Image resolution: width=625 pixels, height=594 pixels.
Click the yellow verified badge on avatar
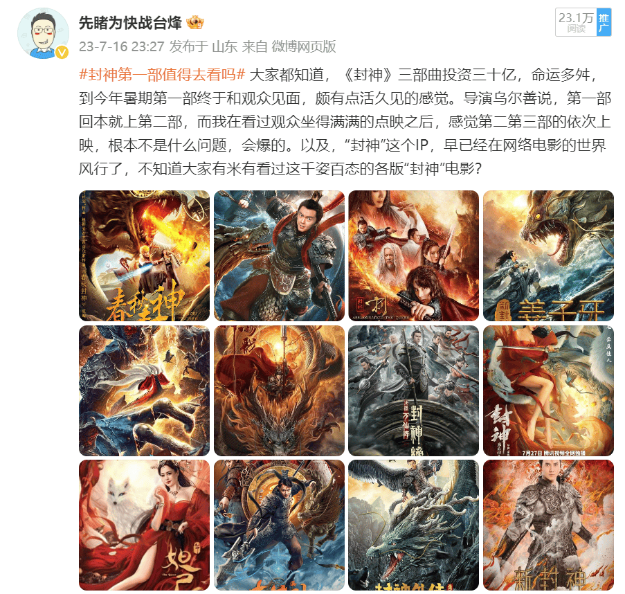[x=62, y=52]
